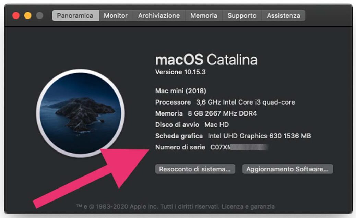Viewport: 356px width, 218px height.
Task: Minimize the window with the yellow button
Action: tap(27, 16)
